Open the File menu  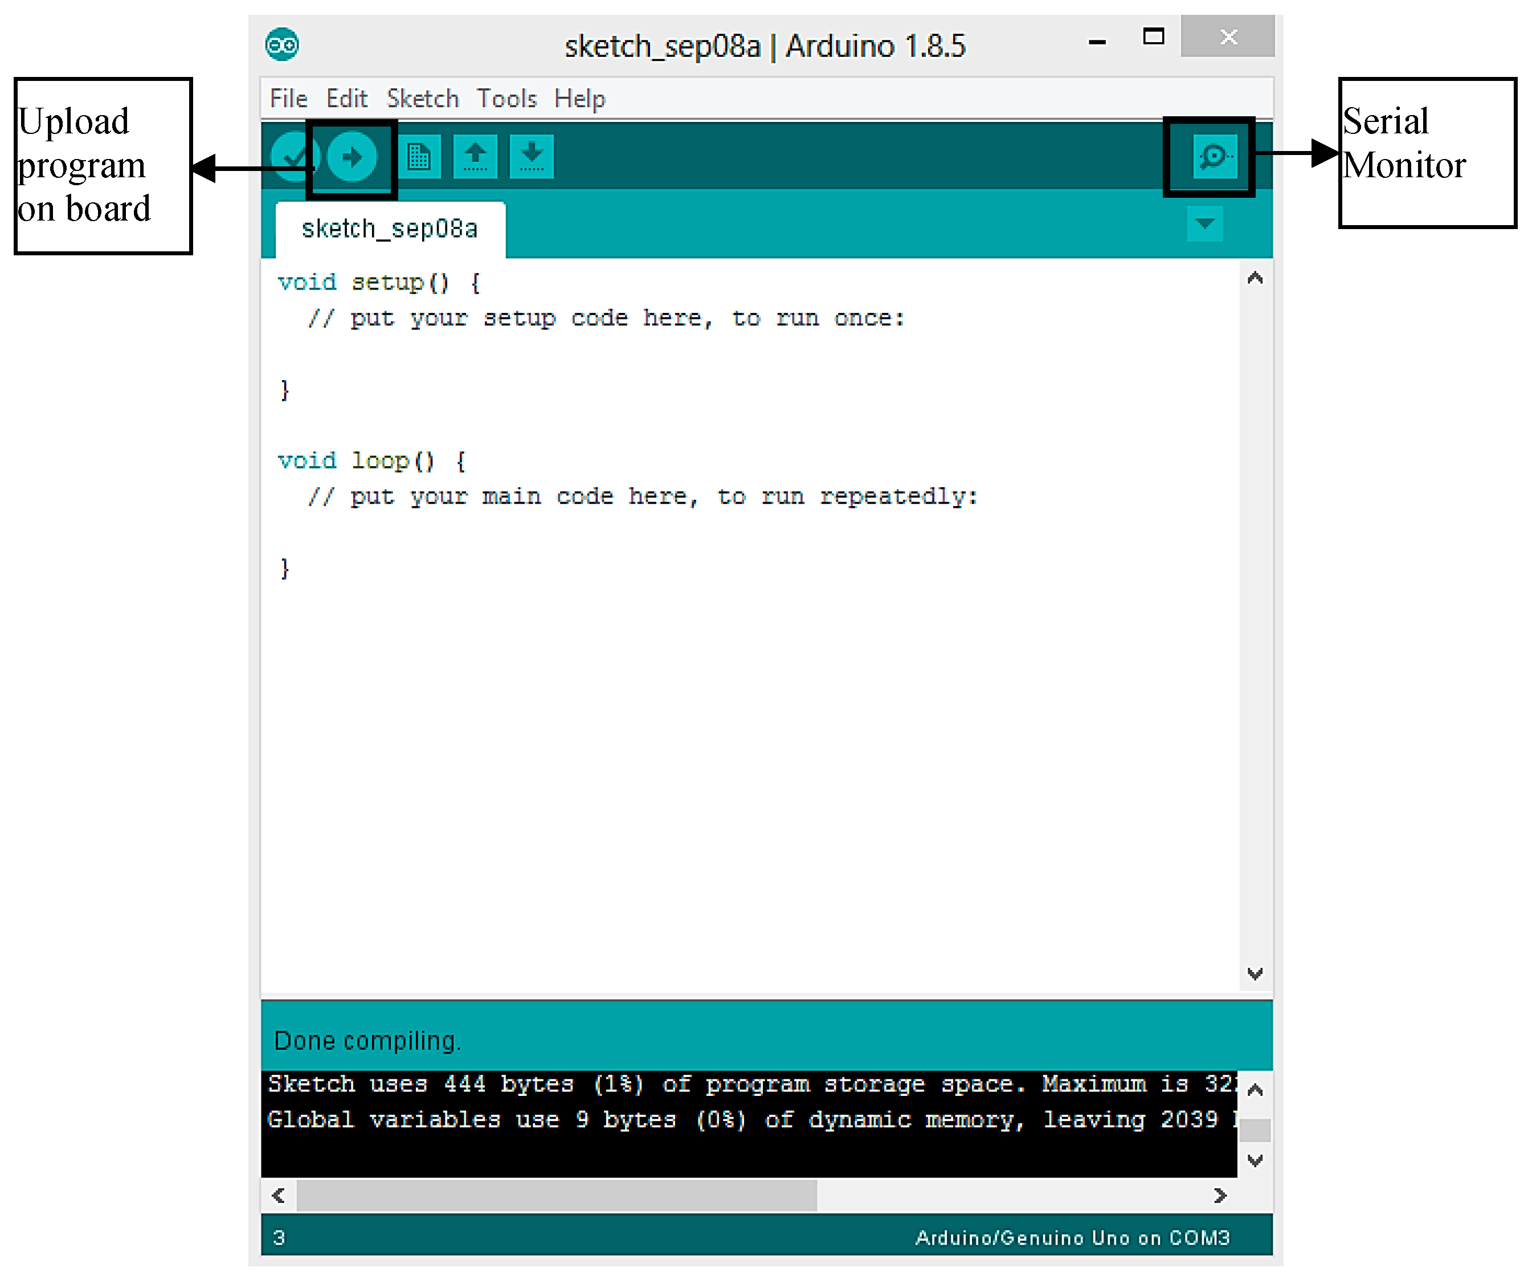(288, 98)
